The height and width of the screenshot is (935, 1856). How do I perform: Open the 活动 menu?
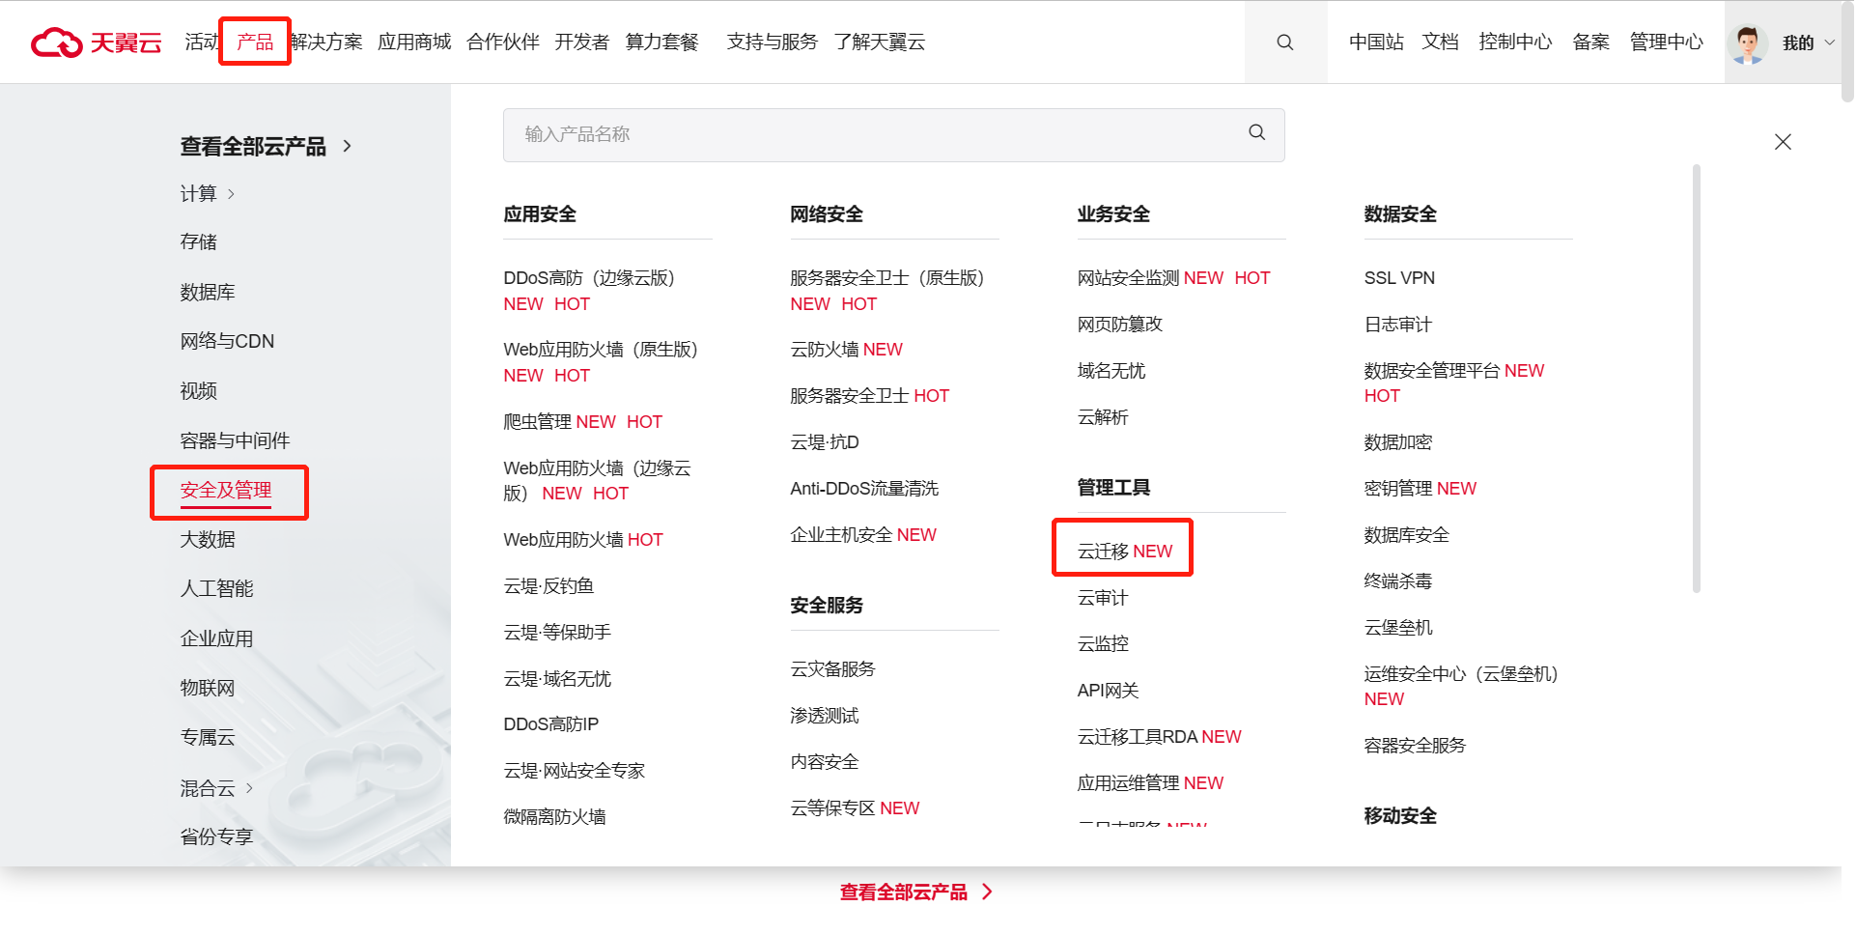(201, 42)
